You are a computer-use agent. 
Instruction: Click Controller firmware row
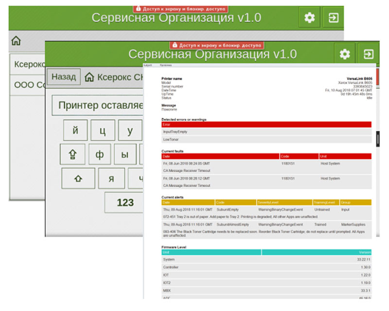coord(266,267)
